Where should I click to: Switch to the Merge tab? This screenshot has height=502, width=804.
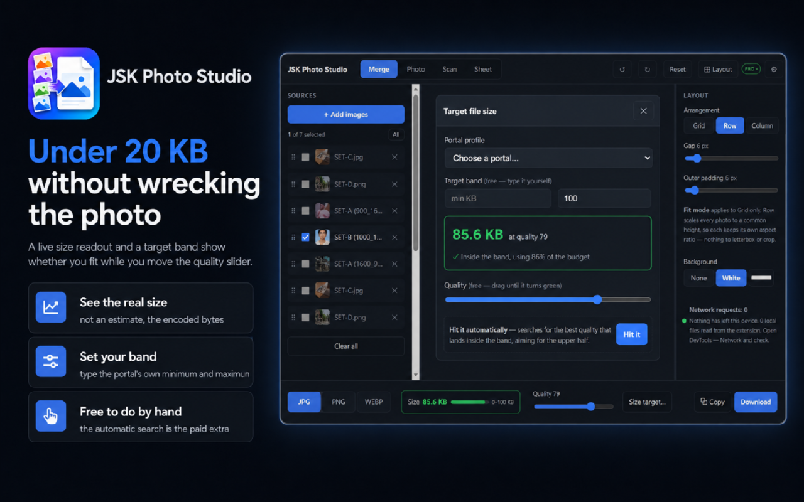[379, 70]
